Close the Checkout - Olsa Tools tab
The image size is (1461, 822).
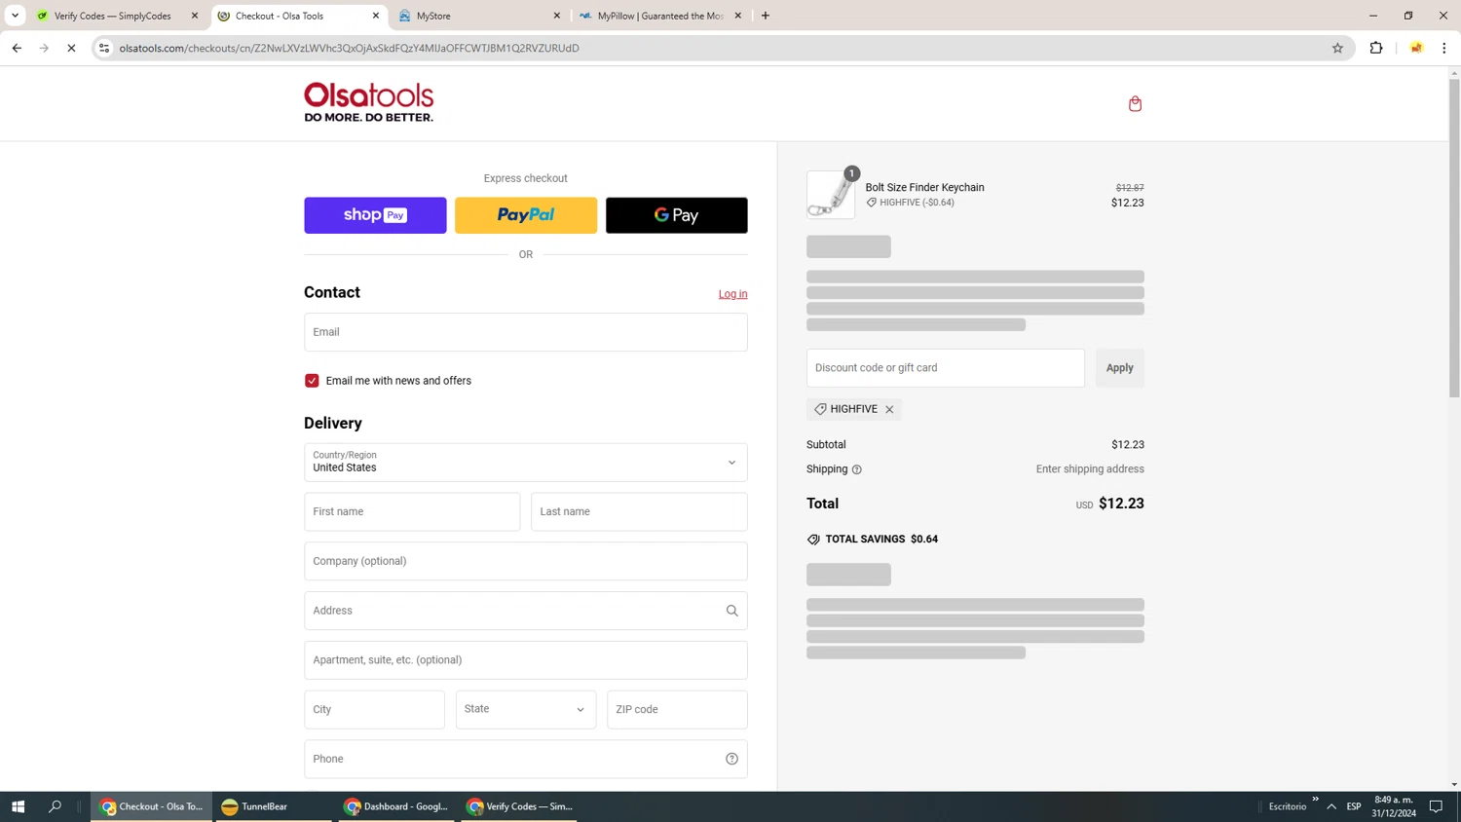pos(376,16)
